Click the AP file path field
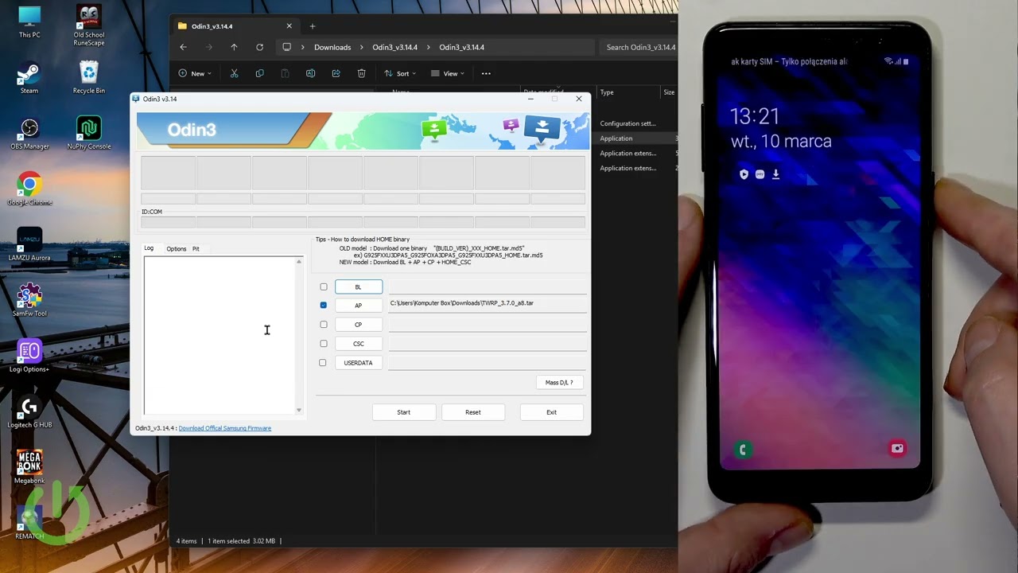 [x=488, y=304]
